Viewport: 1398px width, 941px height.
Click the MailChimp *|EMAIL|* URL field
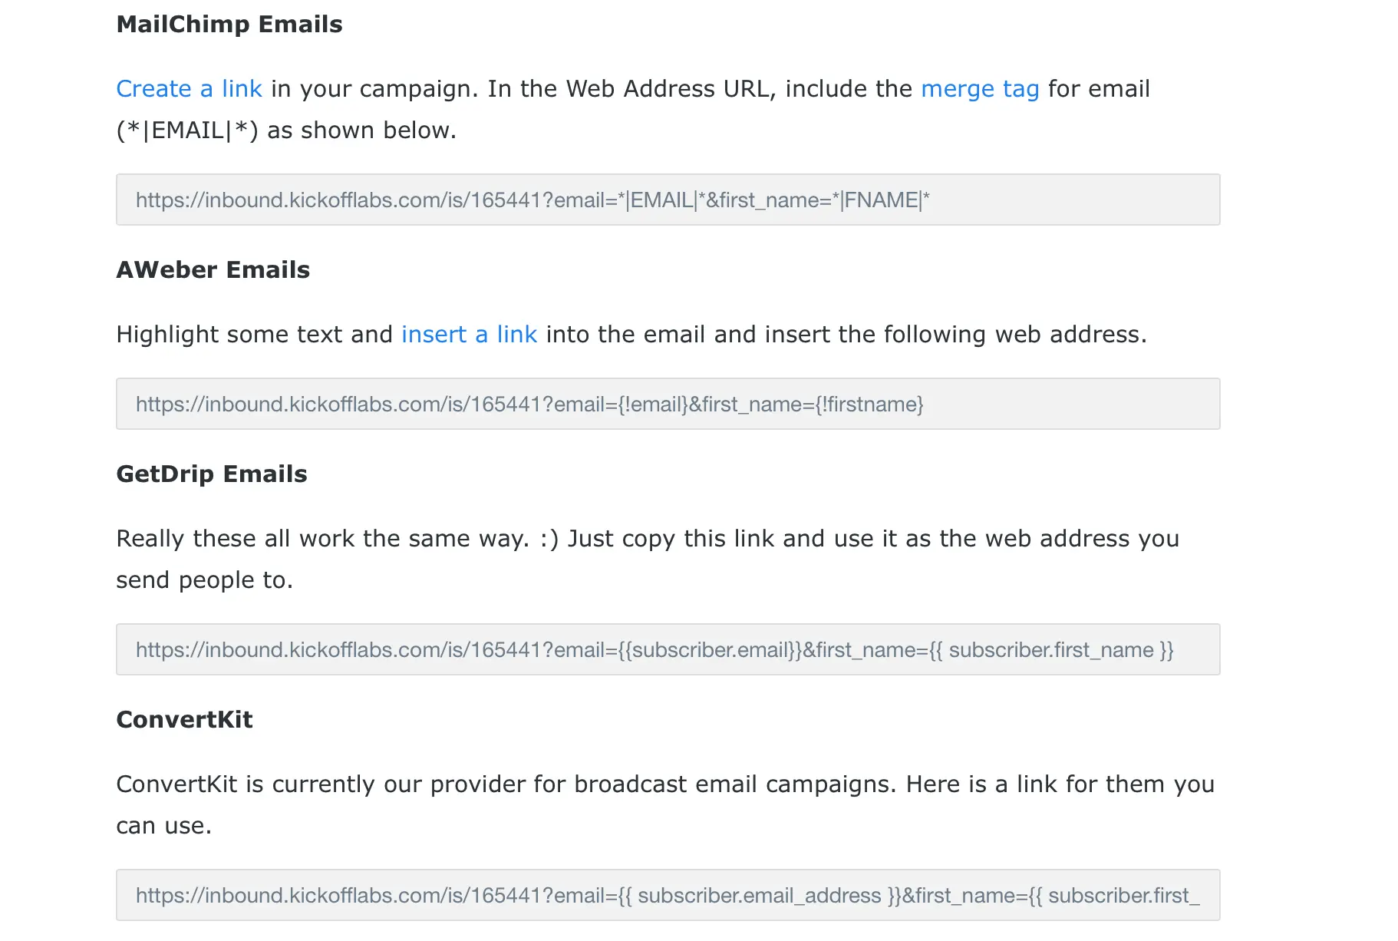click(x=668, y=200)
